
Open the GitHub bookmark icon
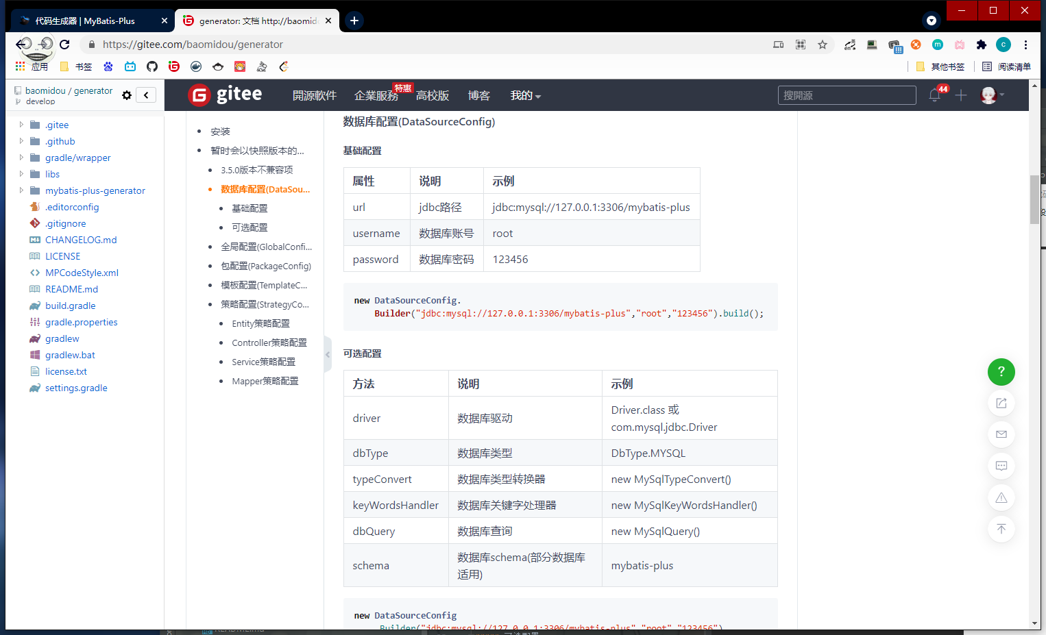152,66
